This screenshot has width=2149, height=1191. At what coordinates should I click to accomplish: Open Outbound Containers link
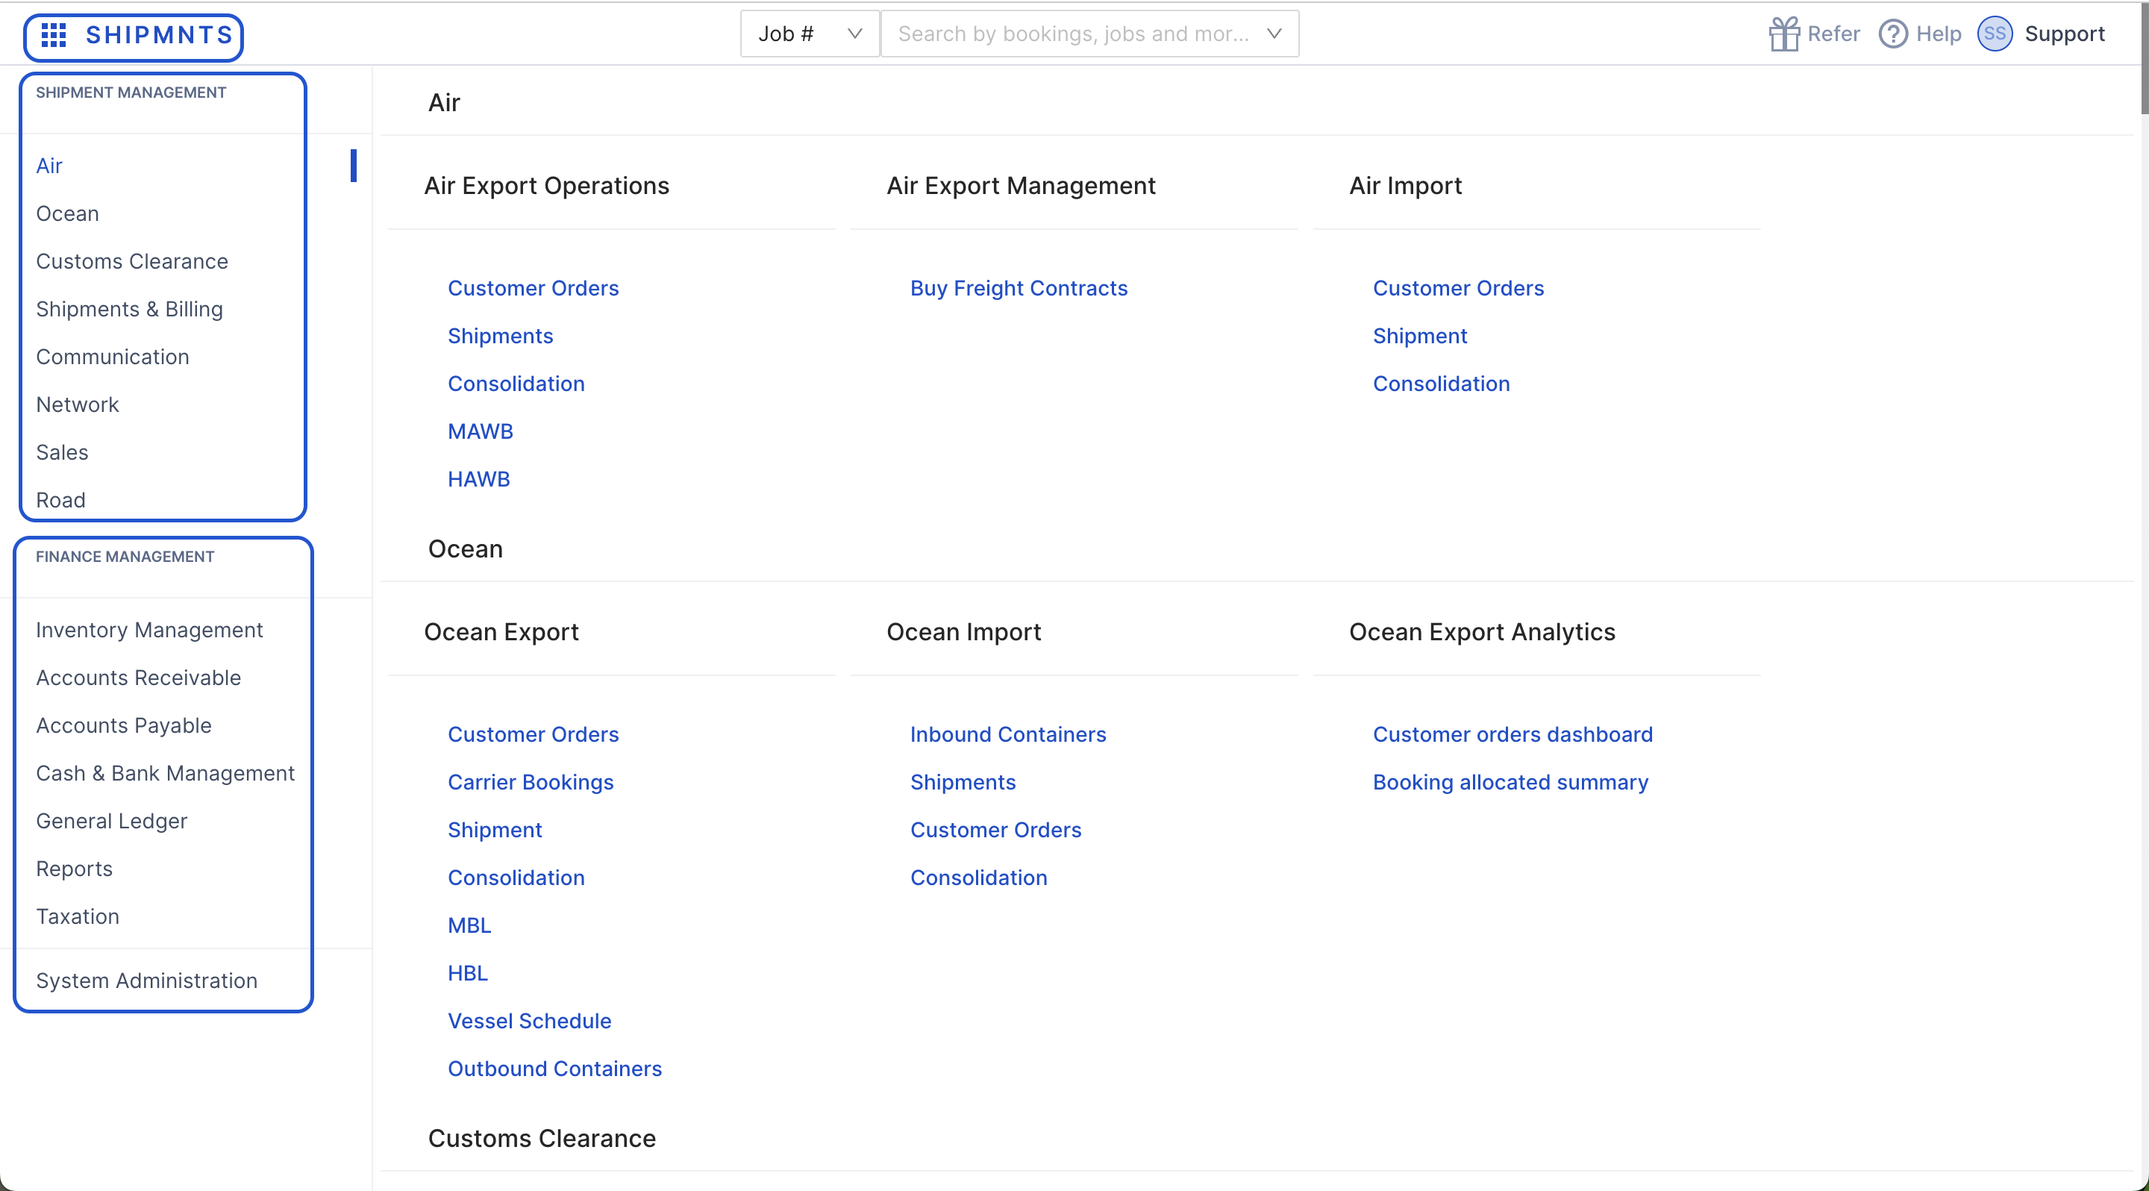click(554, 1069)
